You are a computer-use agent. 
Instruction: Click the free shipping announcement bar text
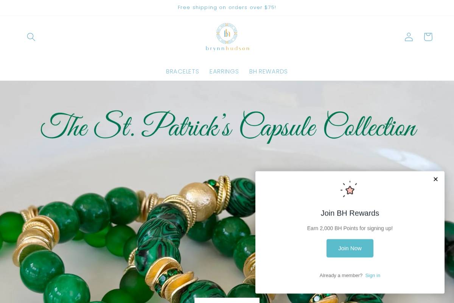[x=227, y=8]
